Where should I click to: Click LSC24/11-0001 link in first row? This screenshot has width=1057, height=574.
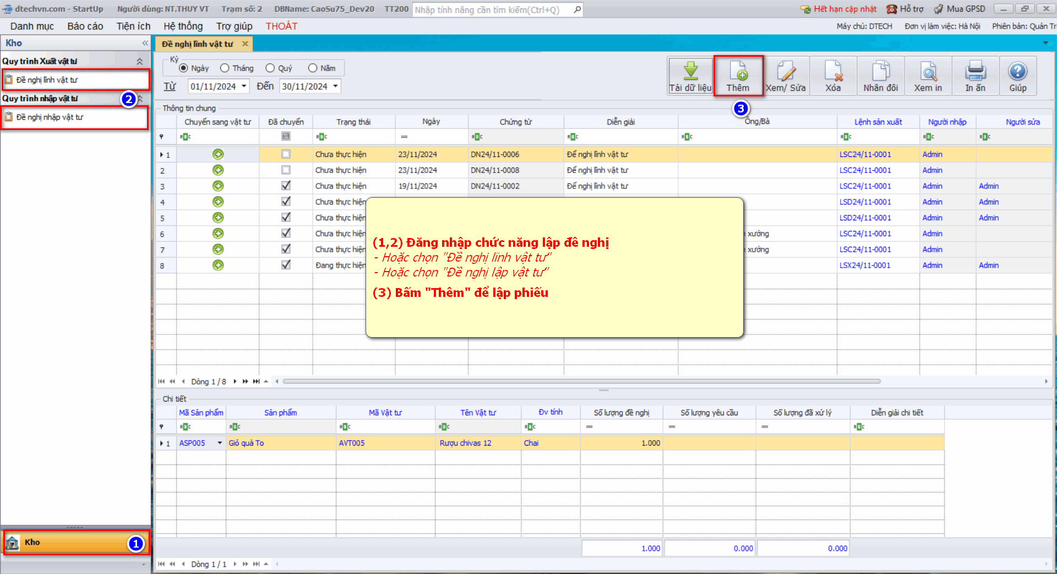tap(865, 155)
